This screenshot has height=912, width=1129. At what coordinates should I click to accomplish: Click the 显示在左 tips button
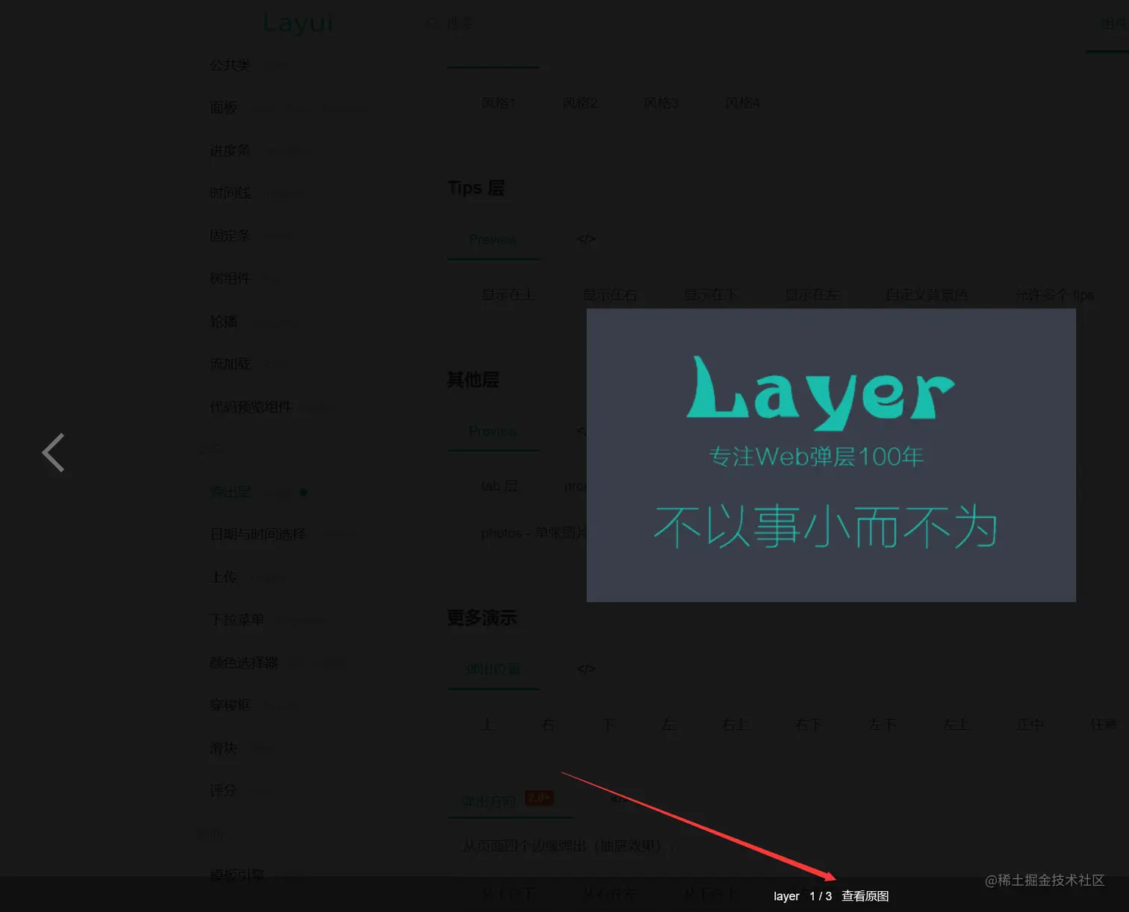[812, 295]
